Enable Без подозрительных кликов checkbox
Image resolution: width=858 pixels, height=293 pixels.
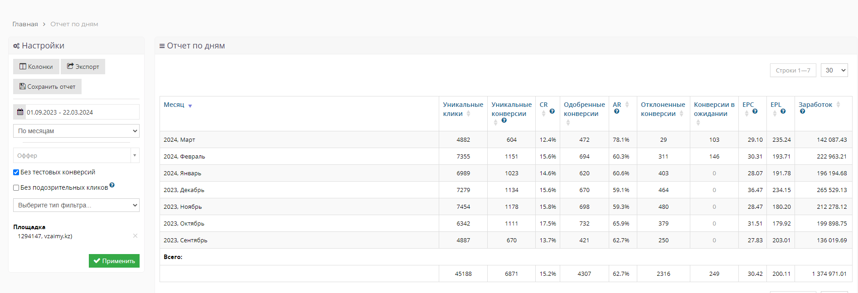[16, 188]
